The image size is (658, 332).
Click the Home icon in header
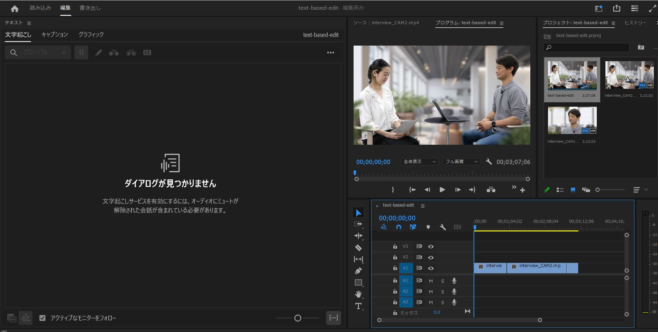coord(15,8)
